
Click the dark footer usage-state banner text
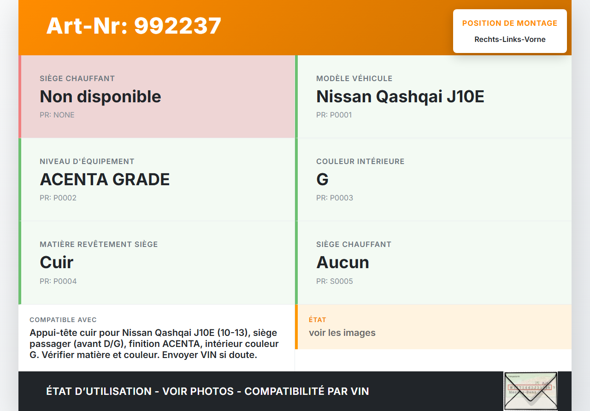pyautogui.click(x=207, y=391)
